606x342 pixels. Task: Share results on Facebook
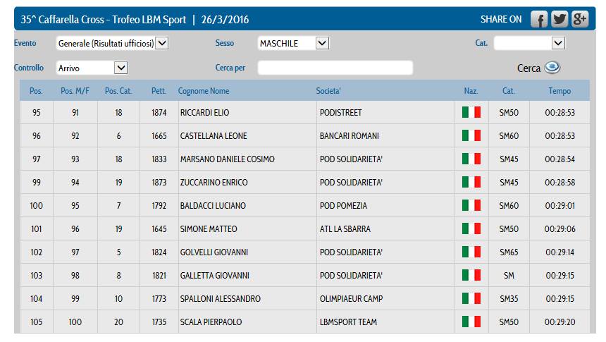539,20
